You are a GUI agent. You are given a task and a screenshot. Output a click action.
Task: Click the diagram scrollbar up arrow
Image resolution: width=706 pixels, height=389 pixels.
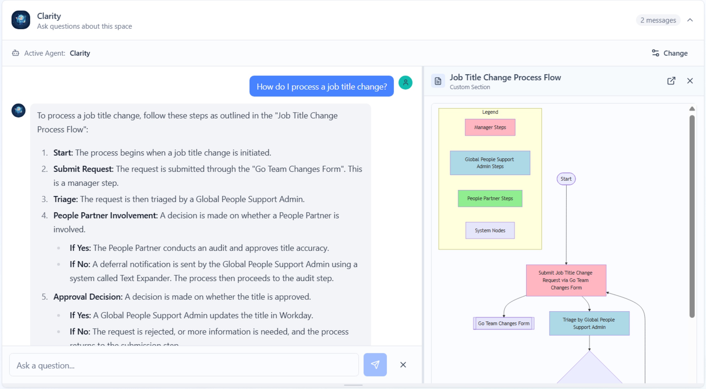tap(692, 109)
